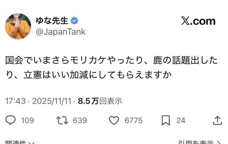The width and height of the screenshot is (228, 144).
Task: Click the reply speech bubble icon
Action: tap(10, 120)
